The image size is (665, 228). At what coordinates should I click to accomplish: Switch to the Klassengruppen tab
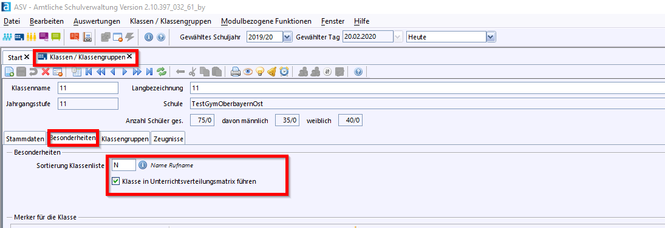[125, 139]
